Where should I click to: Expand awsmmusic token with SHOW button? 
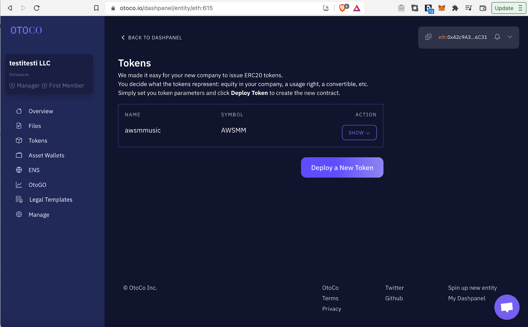coord(359,133)
